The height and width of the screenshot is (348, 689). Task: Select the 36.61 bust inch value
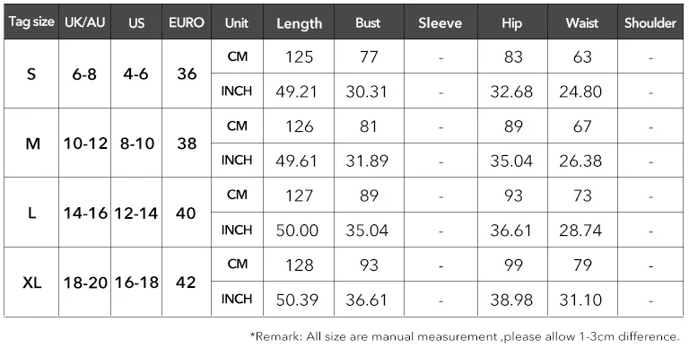tap(367, 300)
